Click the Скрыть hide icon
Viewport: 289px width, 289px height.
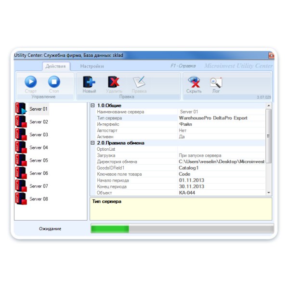click(x=194, y=82)
